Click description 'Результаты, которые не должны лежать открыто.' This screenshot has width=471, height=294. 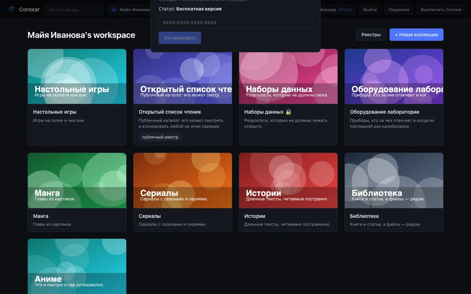[x=286, y=123]
